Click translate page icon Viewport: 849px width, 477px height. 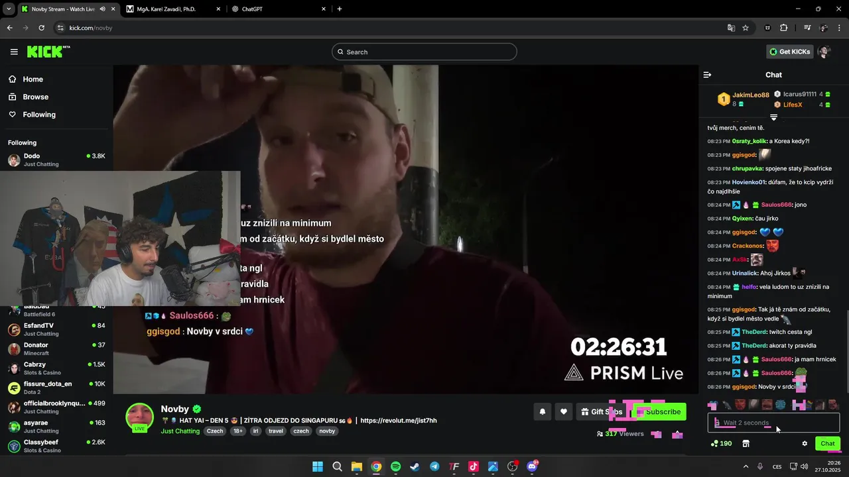(x=731, y=28)
